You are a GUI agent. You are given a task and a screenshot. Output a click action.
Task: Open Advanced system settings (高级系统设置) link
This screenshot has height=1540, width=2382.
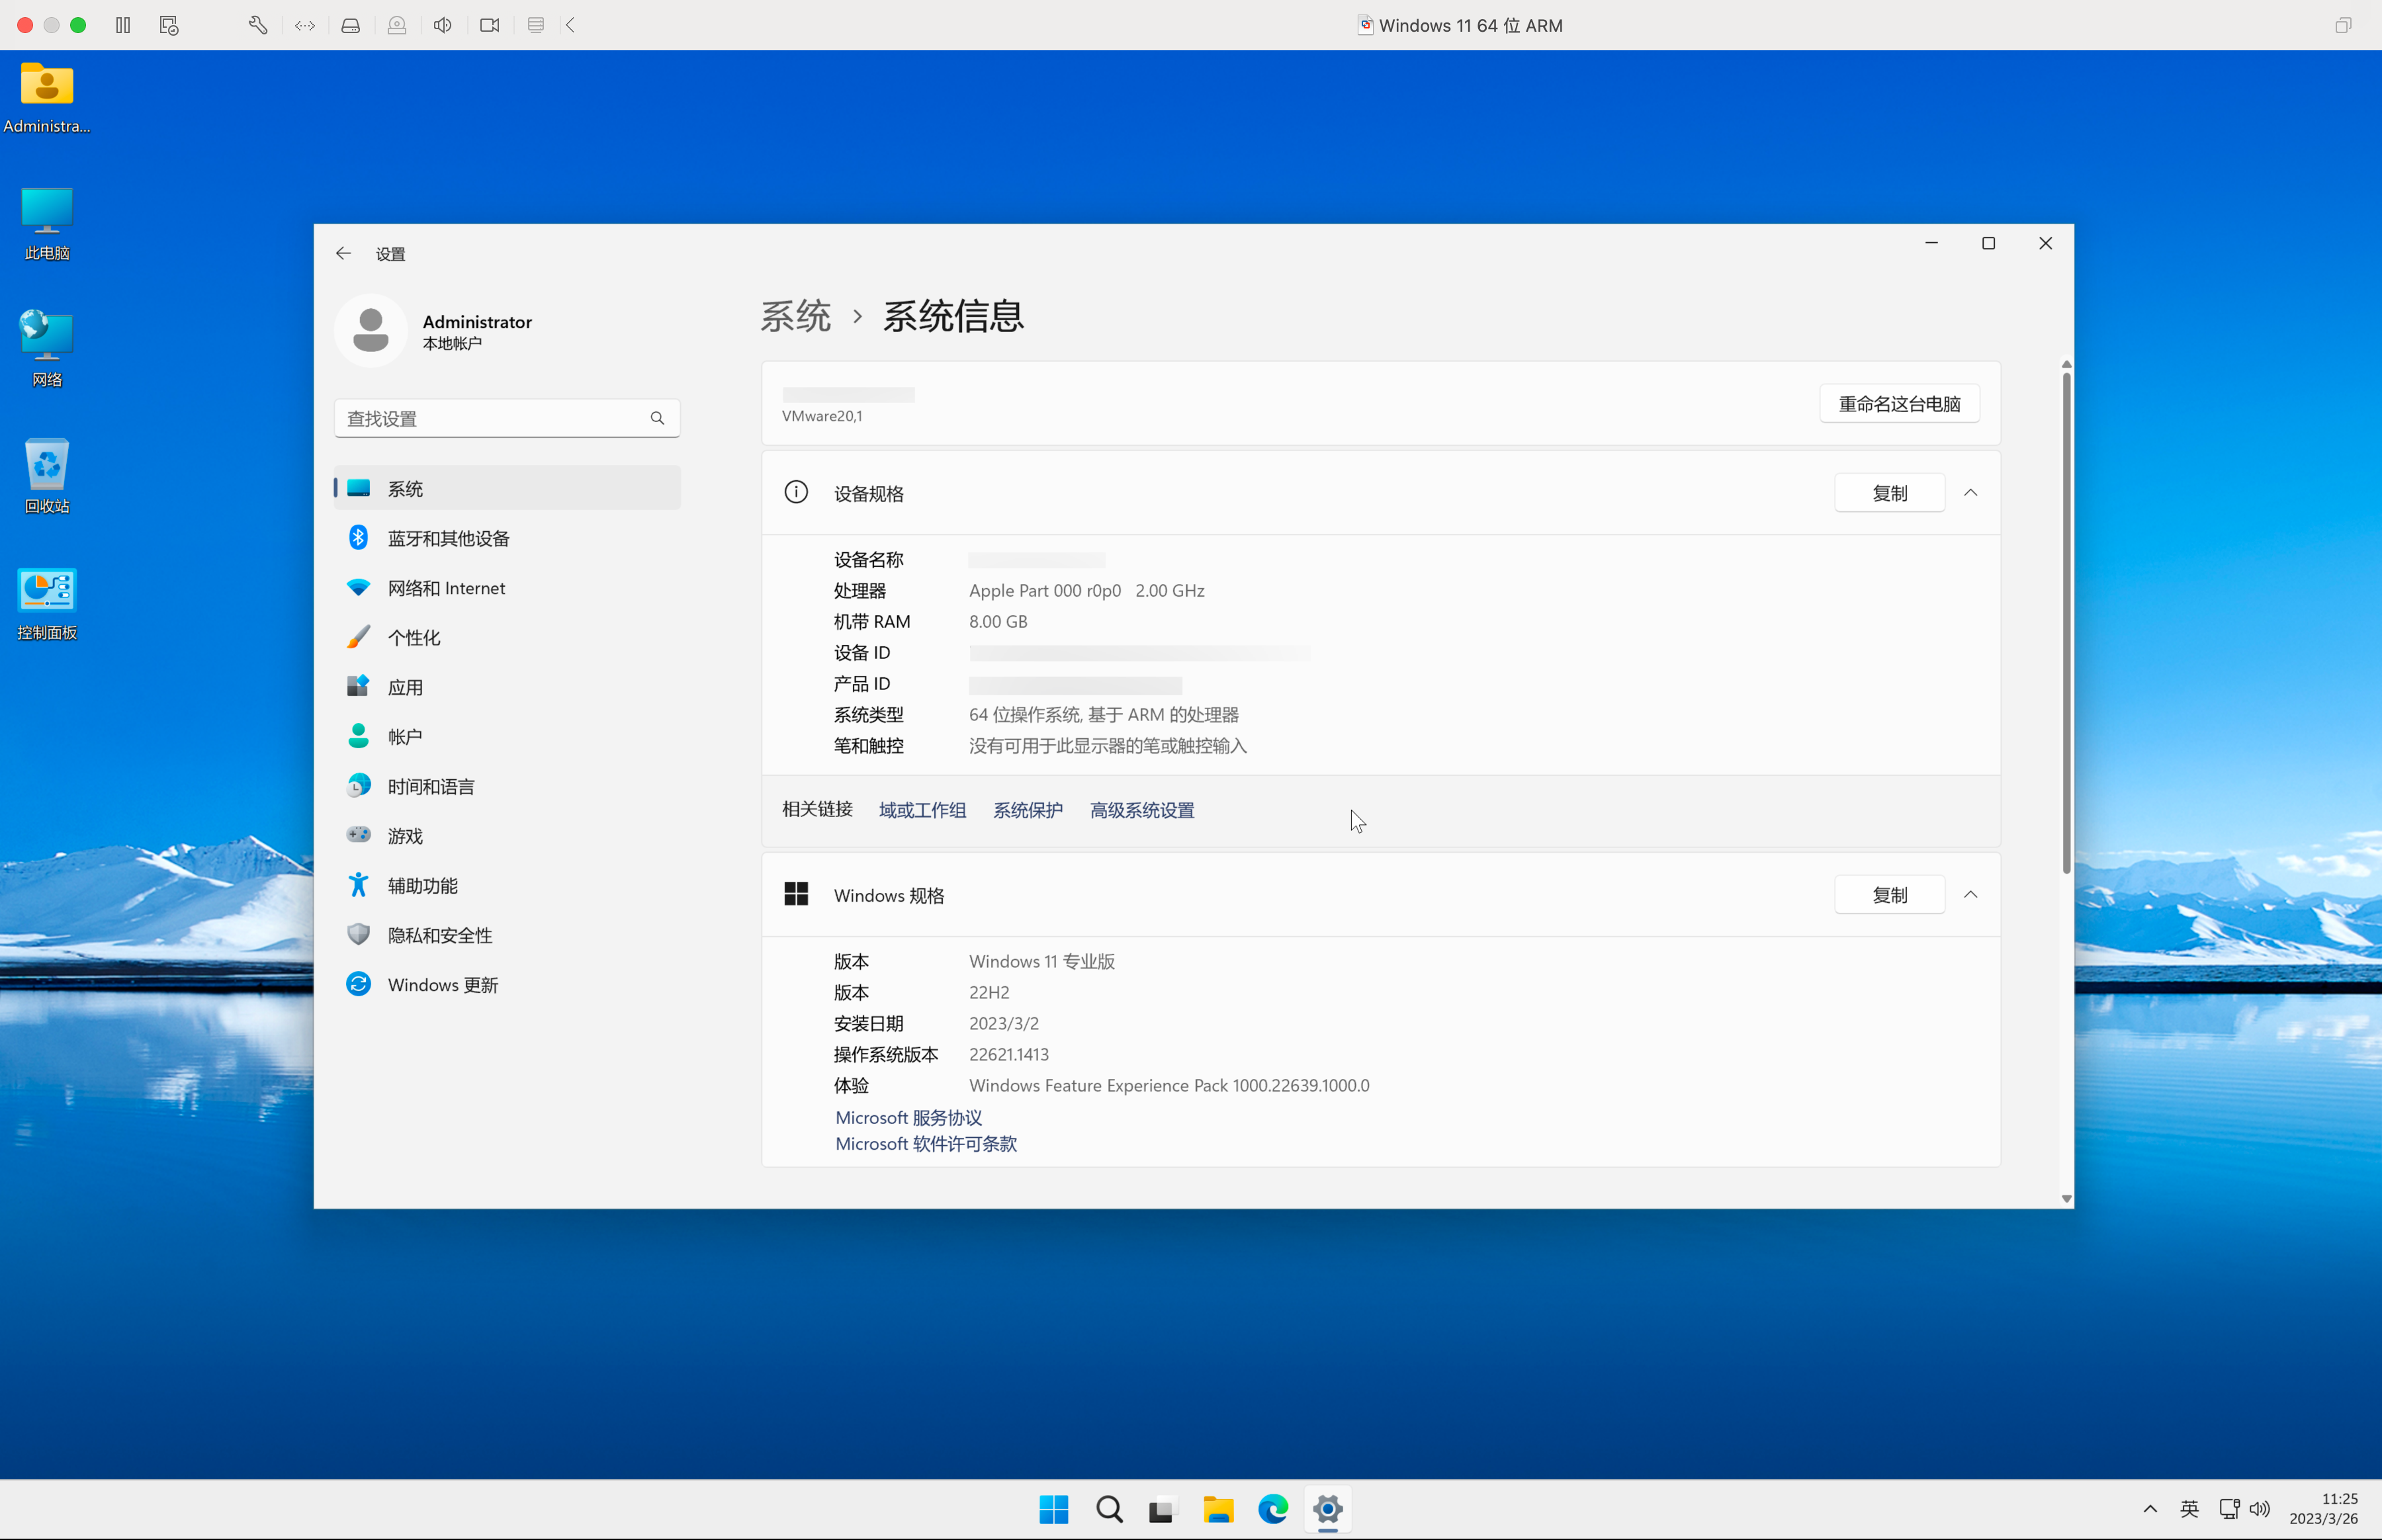tap(1141, 810)
